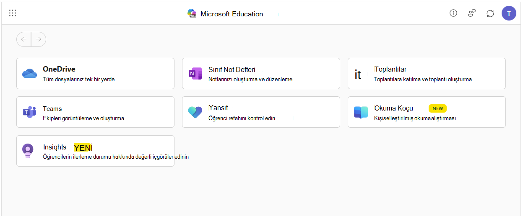Click the information circle icon
This screenshot has height=216, width=523.
[x=453, y=13]
